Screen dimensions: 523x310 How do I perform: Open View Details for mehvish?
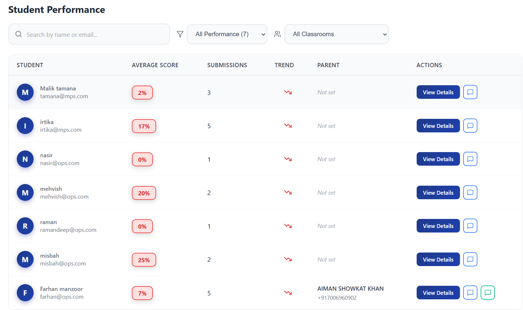(438, 192)
